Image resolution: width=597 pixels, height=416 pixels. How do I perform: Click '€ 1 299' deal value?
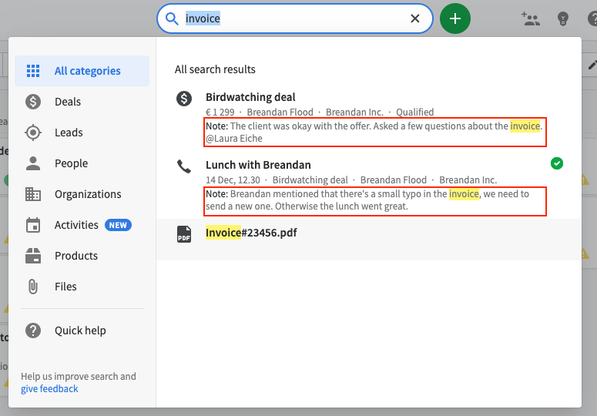click(220, 112)
